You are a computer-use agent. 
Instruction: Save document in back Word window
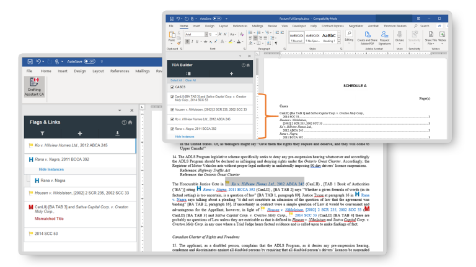[x=30, y=61]
